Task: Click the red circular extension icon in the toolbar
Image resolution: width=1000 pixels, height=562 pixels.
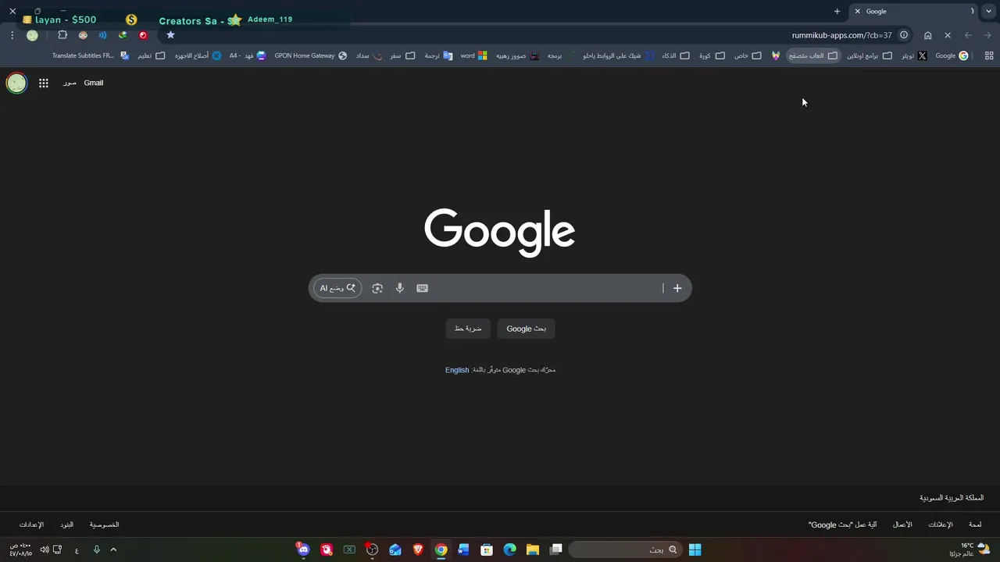Action: [x=143, y=35]
